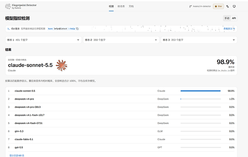Click the claude-fable-5.1 confidence bar

[201, 139]
